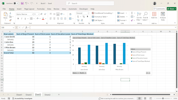The width and height of the screenshot is (178, 100).
Task: Apply Accounting dollar number format
Action: (x=78, y=17)
